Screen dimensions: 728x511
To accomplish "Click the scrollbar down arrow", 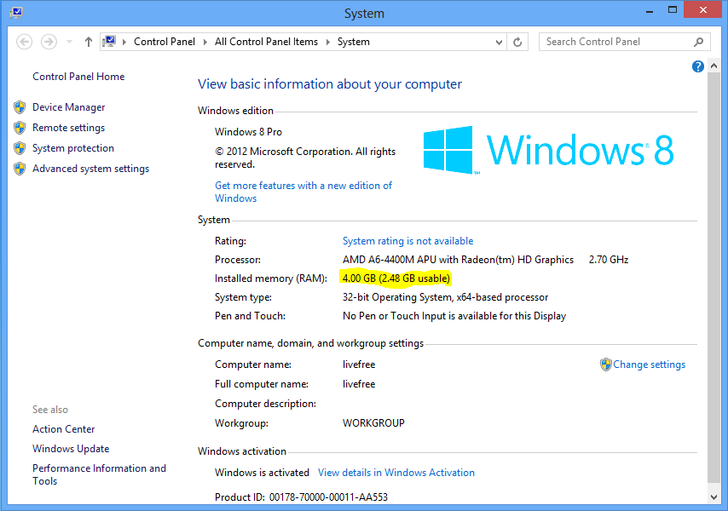I will pyautogui.click(x=714, y=497).
